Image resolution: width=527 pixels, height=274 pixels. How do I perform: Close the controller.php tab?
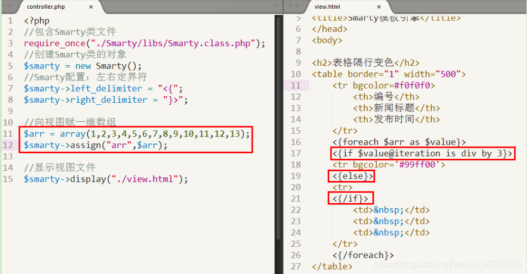[91, 7]
